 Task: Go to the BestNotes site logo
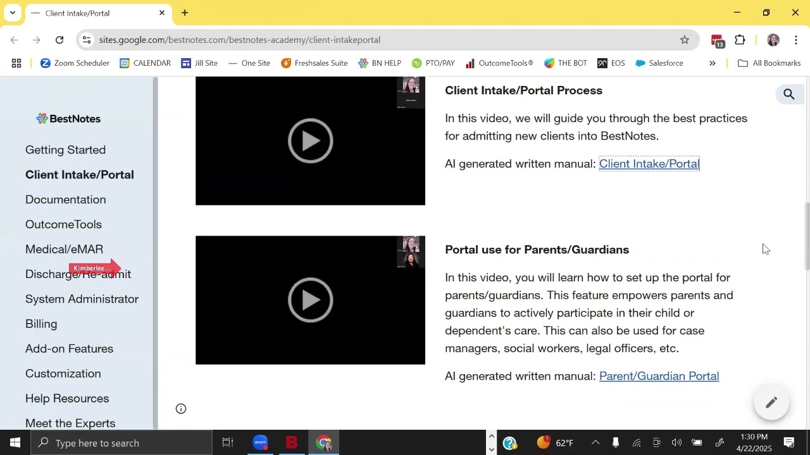coord(68,119)
